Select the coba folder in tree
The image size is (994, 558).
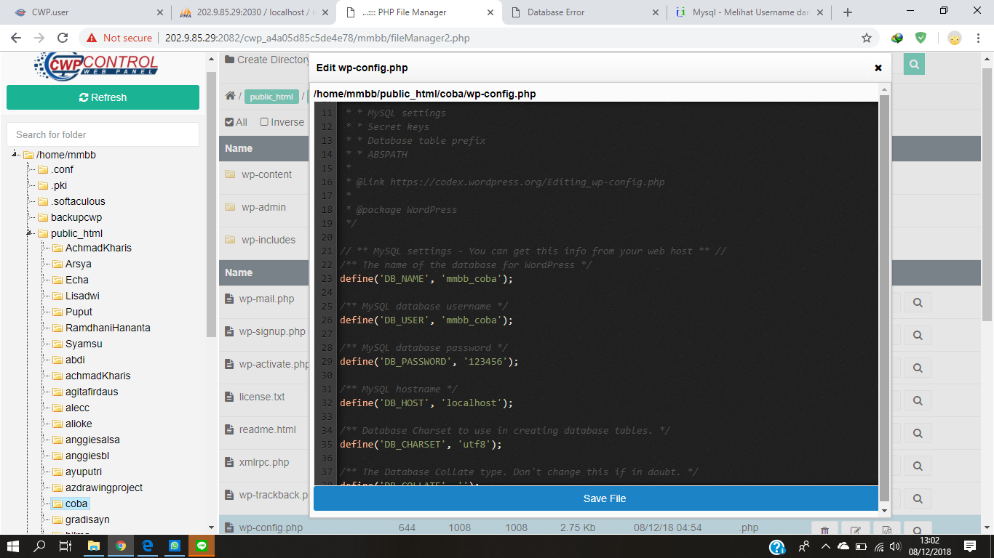click(x=76, y=504)
